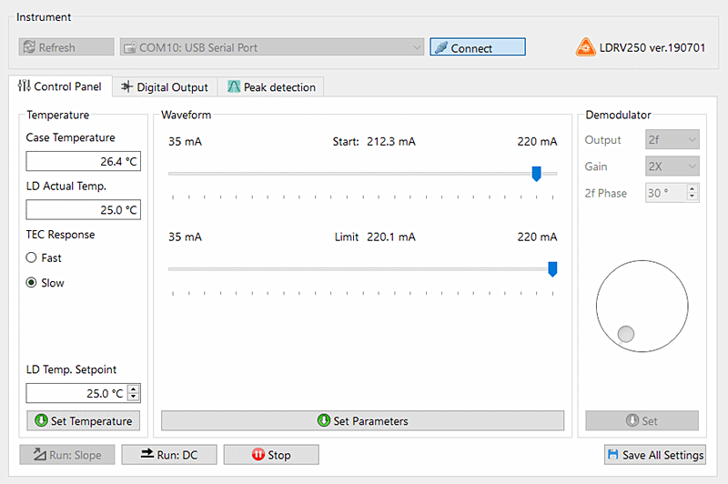Click the green Set Temperature arrow icon
Image resolution: width=728 pixels, height=484 pixels.
pyautogui.click(x=40, y=420)
